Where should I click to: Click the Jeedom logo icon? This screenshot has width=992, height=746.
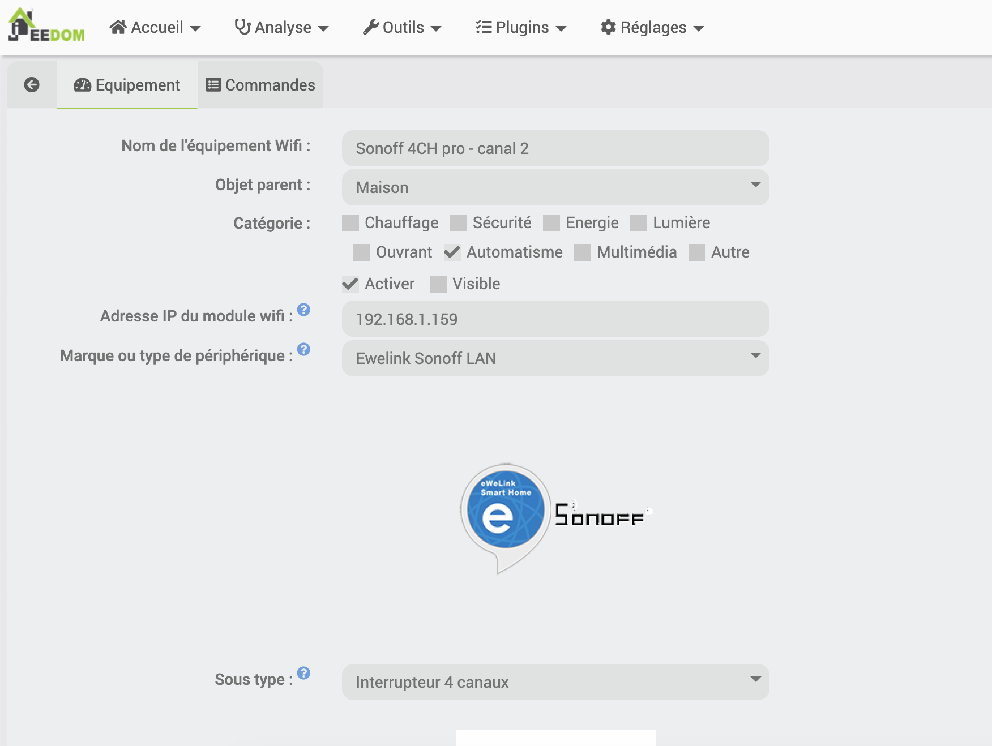[x=45, y=26]
